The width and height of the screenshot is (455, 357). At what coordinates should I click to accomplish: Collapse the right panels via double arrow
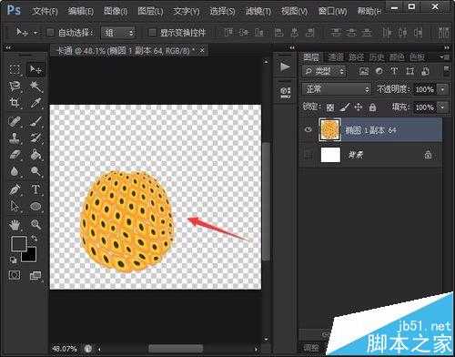447,47
